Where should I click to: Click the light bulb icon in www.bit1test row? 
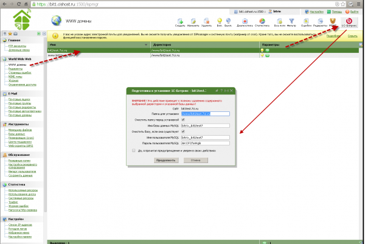click(262, 55)
